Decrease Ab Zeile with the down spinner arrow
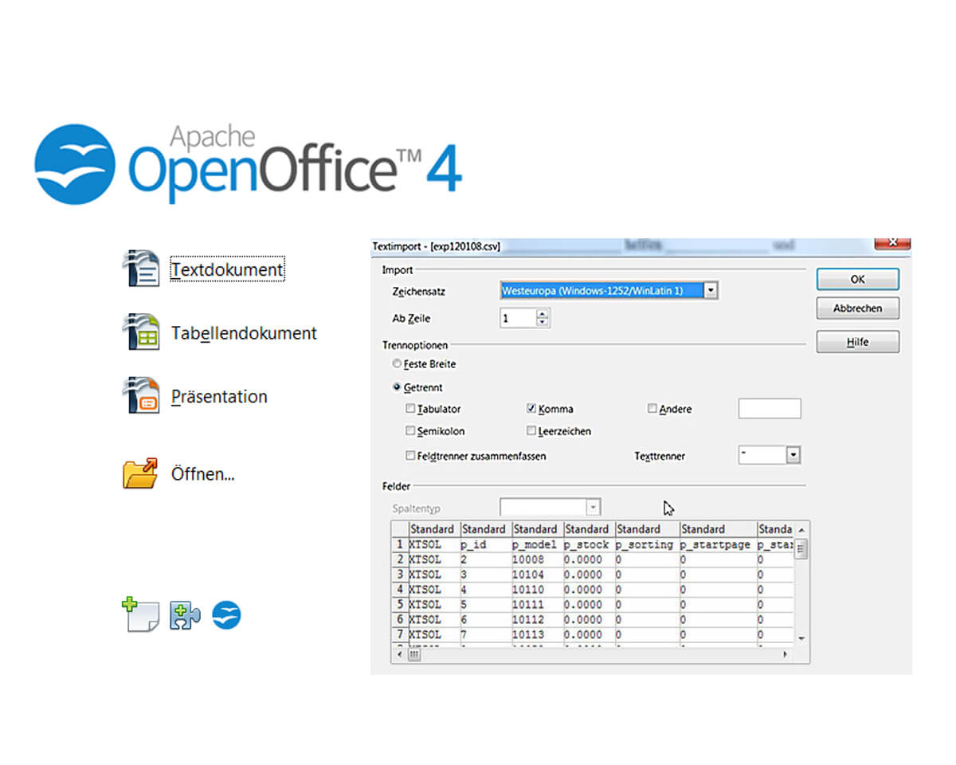The height and width of the screenshot is (765, 956). [x=543, y=323]
